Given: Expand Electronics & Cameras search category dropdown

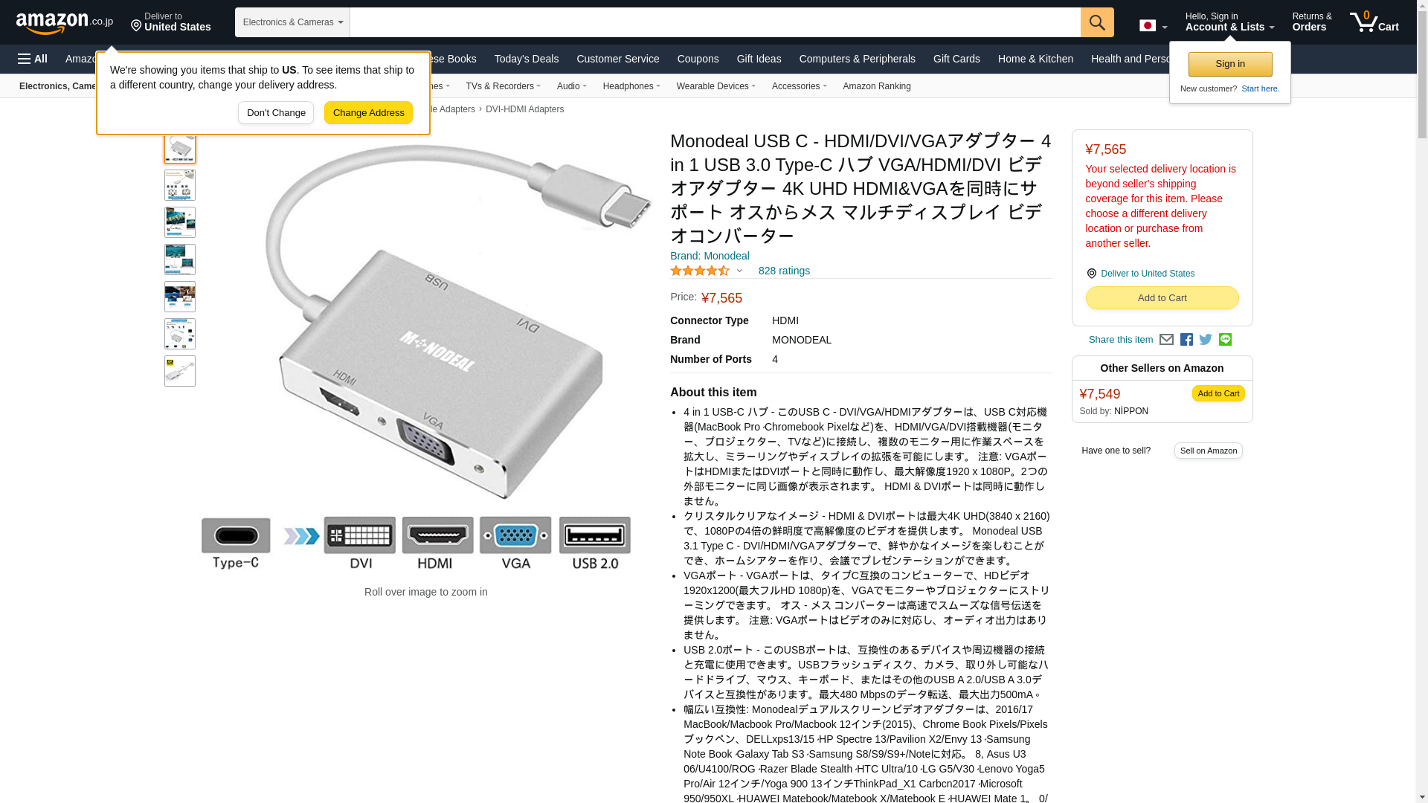Looking at the screenshot, I should (292, 22).
